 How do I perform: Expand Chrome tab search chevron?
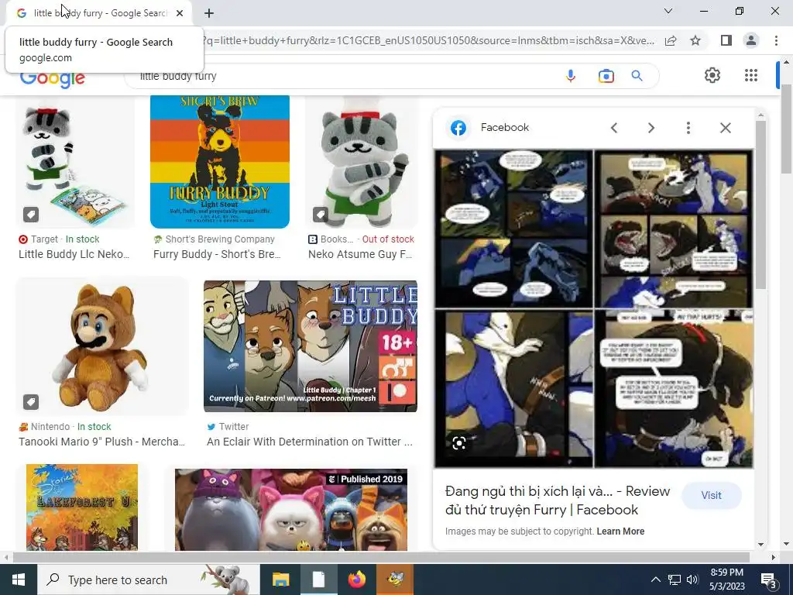tap(668, 11)
